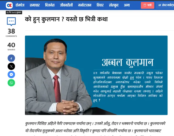Share article on X (Twitter)
Image resolution: width=174 pixels, height=136 pixels.
click(11, 66)
